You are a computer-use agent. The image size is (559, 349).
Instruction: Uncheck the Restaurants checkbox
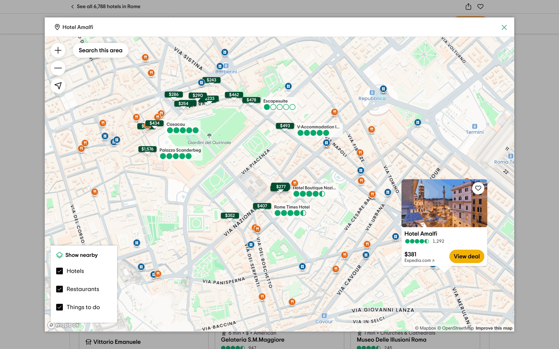point(59,289)
